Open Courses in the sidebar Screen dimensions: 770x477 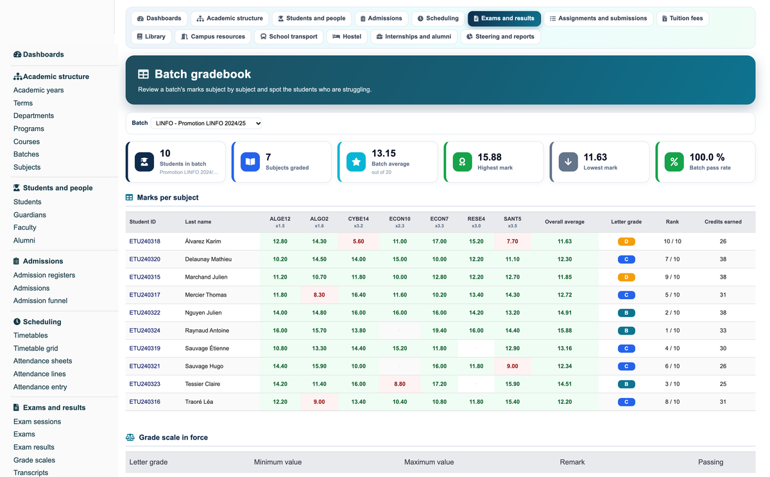click(26, 142)
